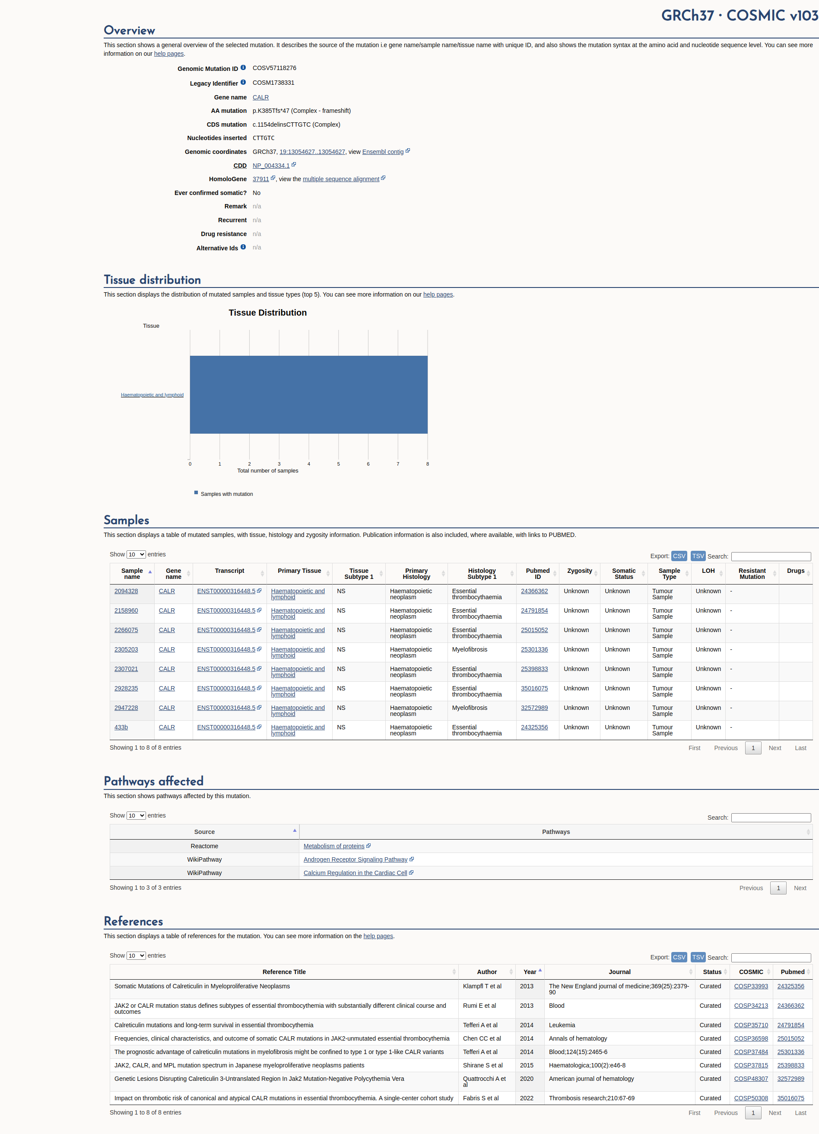Screen dimensions: 819x1134
Task: Focus the References table search field
Action: coord(771,958)
